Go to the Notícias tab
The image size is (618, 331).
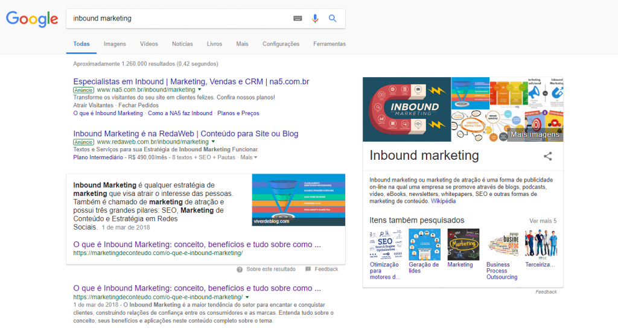[182, 44]
